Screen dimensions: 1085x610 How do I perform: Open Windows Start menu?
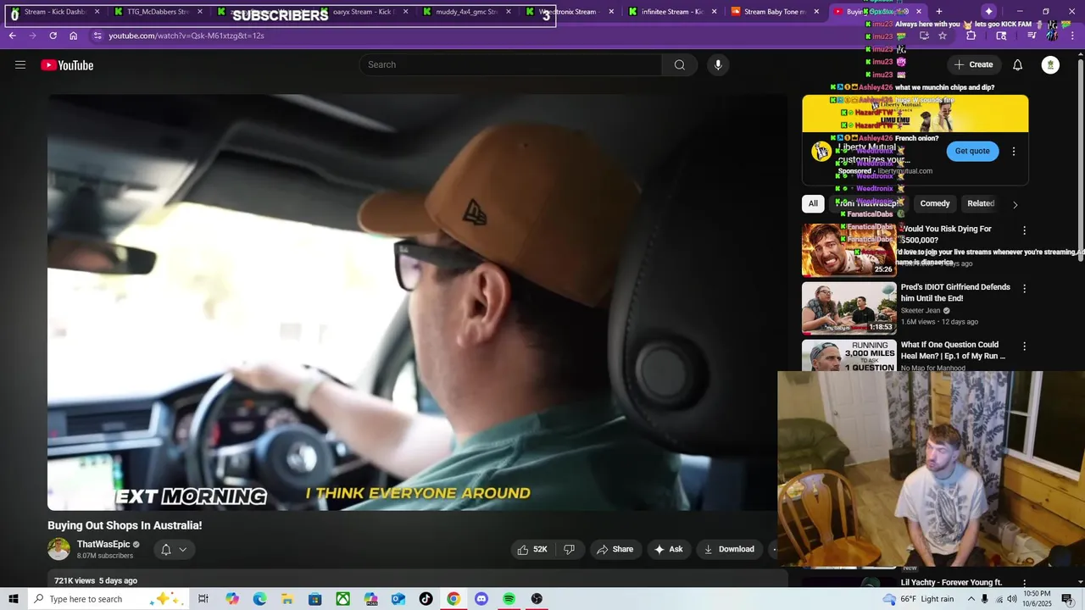pyautogui.click(x=13, y=599)
